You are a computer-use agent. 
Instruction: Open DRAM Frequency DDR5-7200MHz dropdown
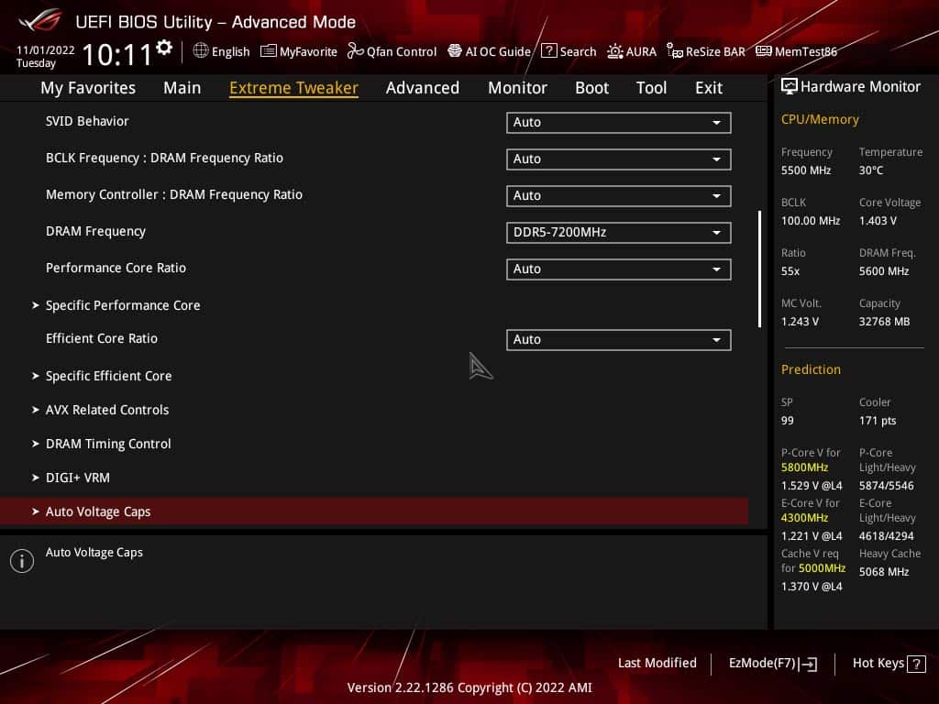click(x=619, y=232)
